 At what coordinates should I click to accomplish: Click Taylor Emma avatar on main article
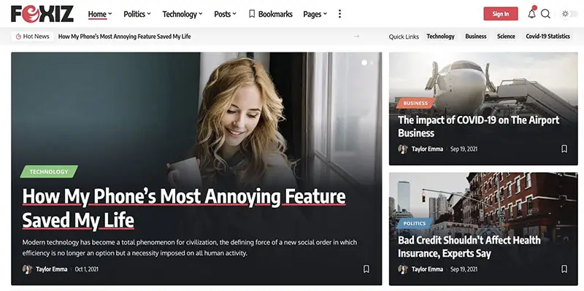(x=27, y=269)
